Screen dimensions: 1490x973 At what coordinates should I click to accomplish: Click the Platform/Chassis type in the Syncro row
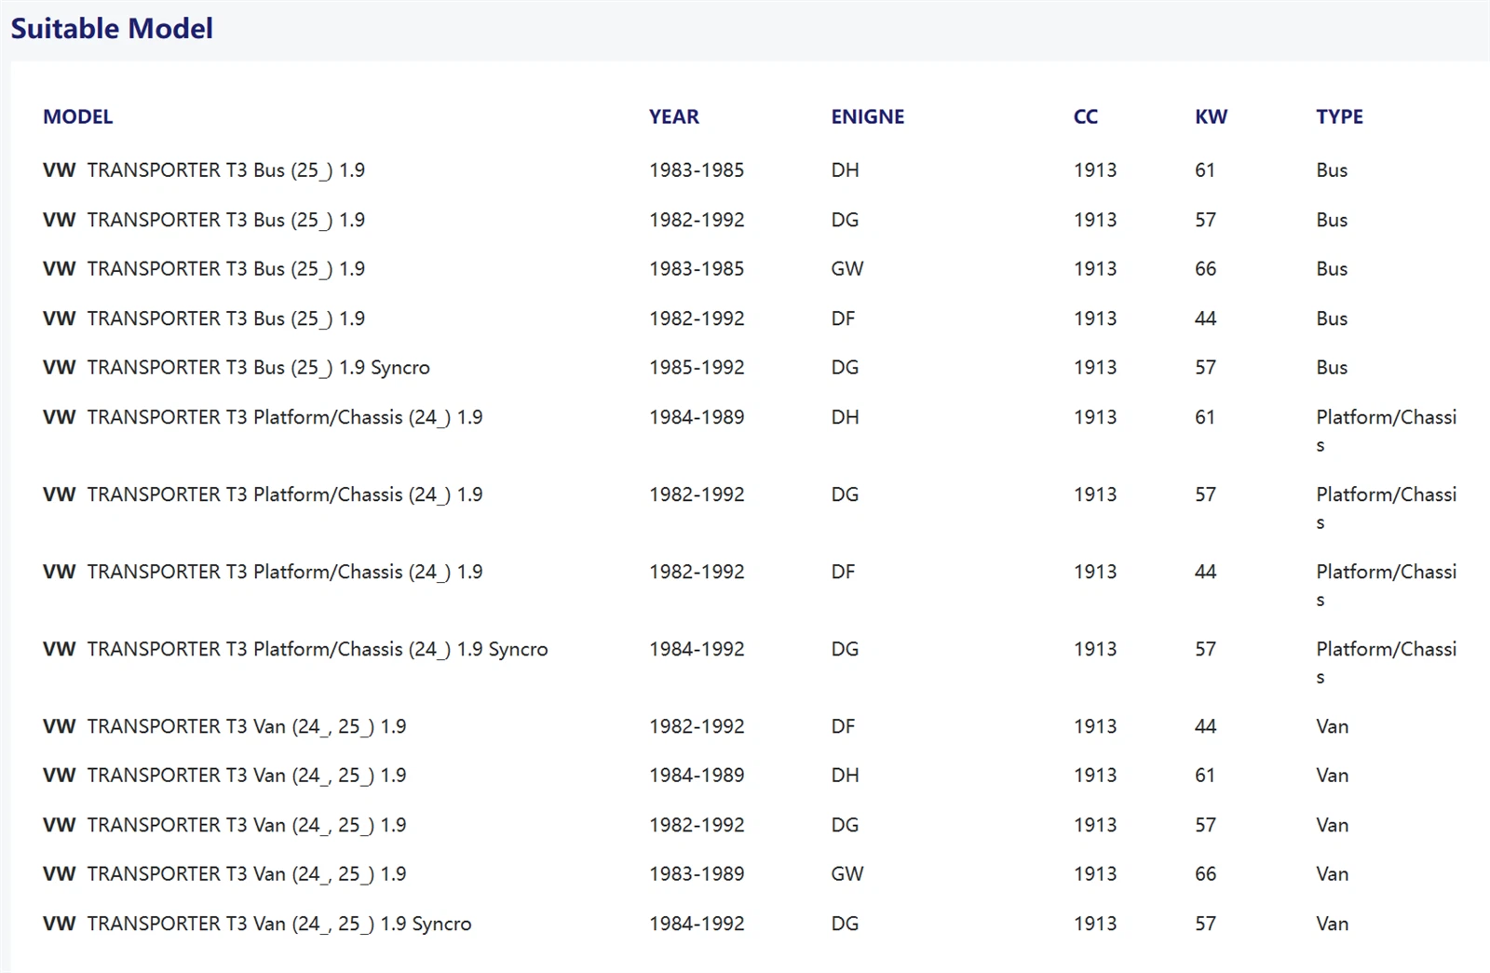[x=1386, y=662]
